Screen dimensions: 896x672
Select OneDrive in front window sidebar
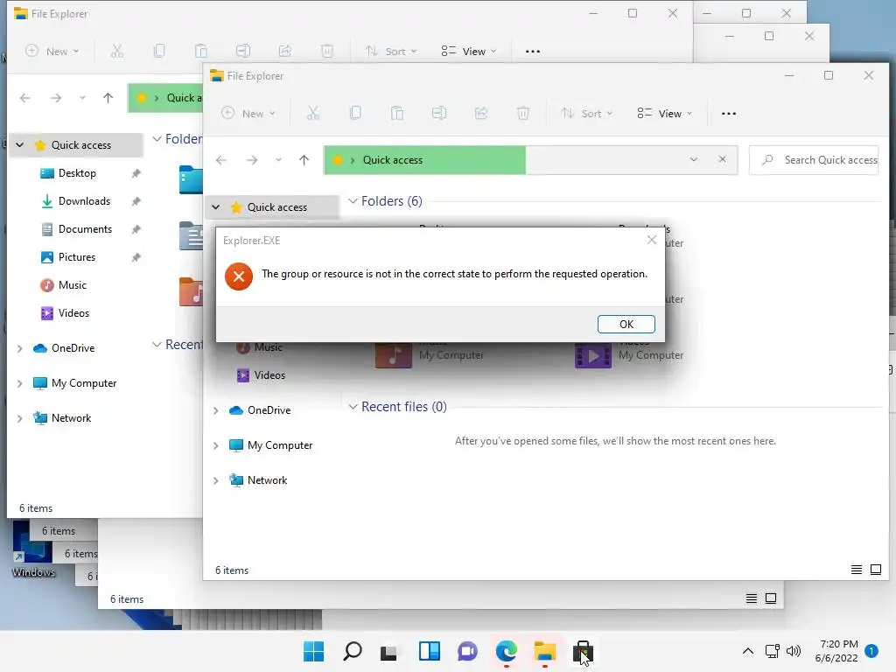click(x=269, y=410)
